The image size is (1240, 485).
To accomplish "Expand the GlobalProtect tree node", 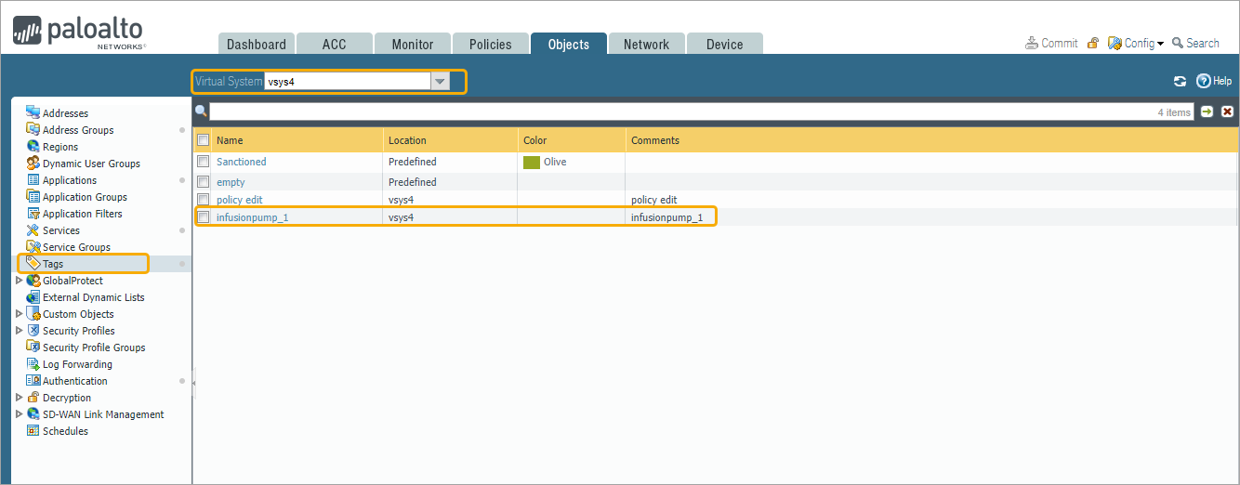I will (x=19, y=281).
